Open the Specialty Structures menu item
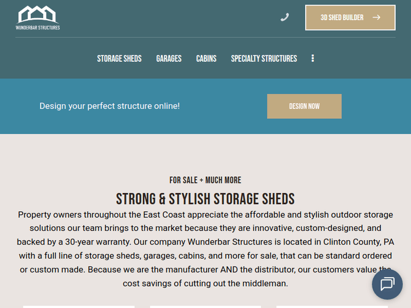This screenshot has height=308, width=411. click(264, 59)
